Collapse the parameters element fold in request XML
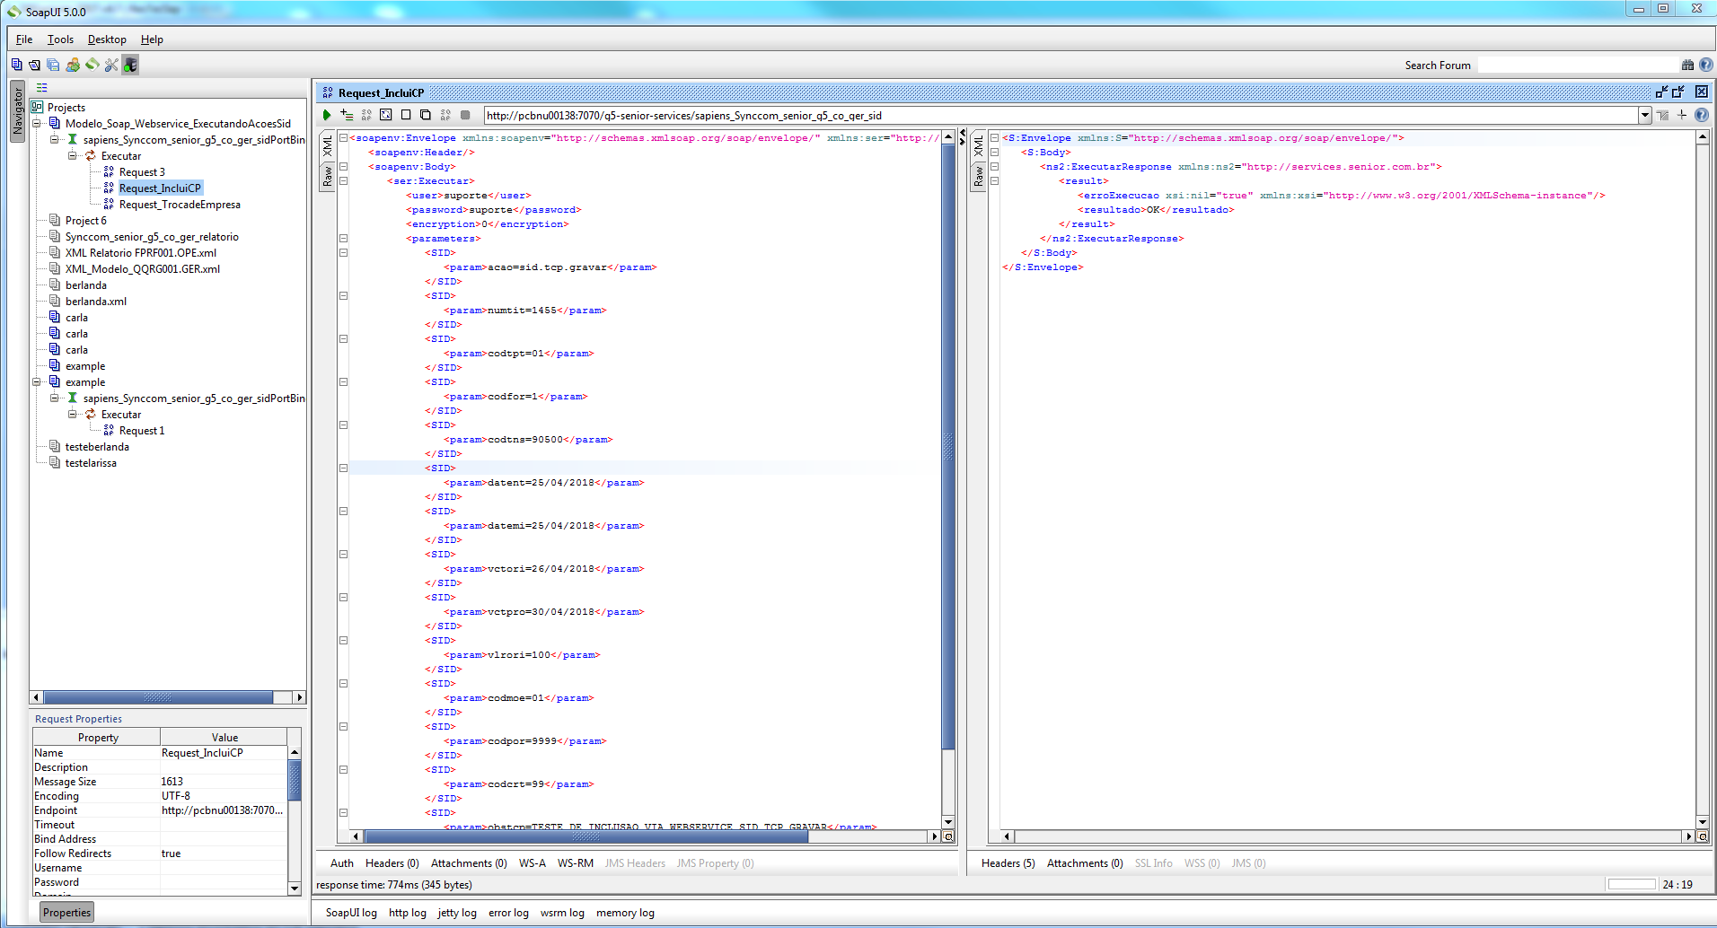Image resolution: width=1717 pixels, height=928 pixels. pyautogui.click(x=343, y=239)
